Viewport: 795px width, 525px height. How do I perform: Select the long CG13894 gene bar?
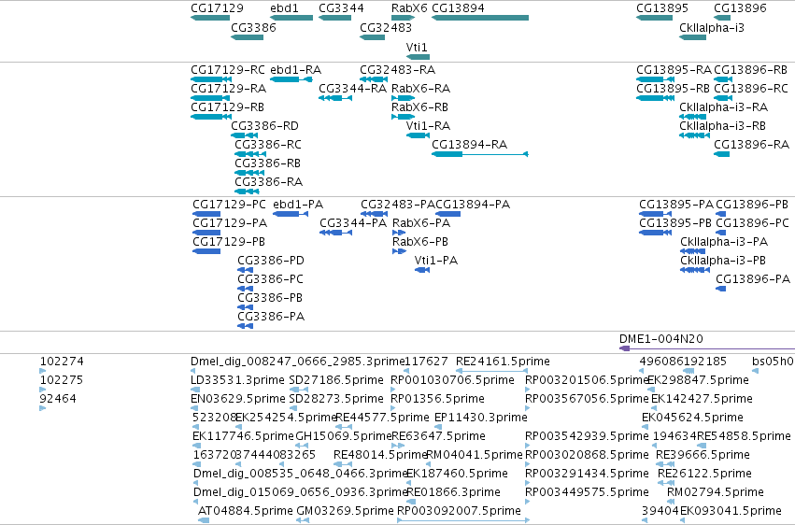(480, 18)
